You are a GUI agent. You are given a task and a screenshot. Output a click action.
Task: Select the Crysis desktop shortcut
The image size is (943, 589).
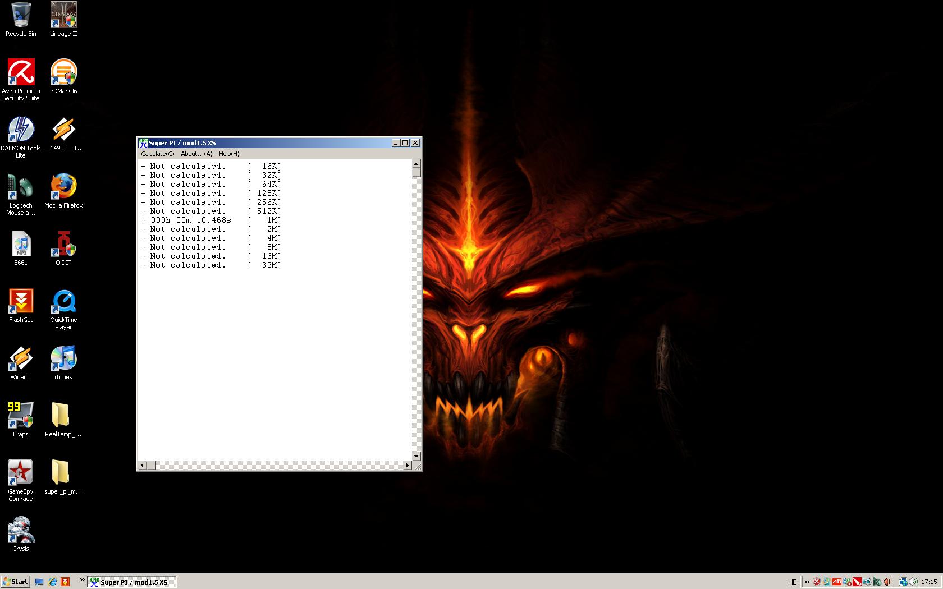tap(21, 535)
